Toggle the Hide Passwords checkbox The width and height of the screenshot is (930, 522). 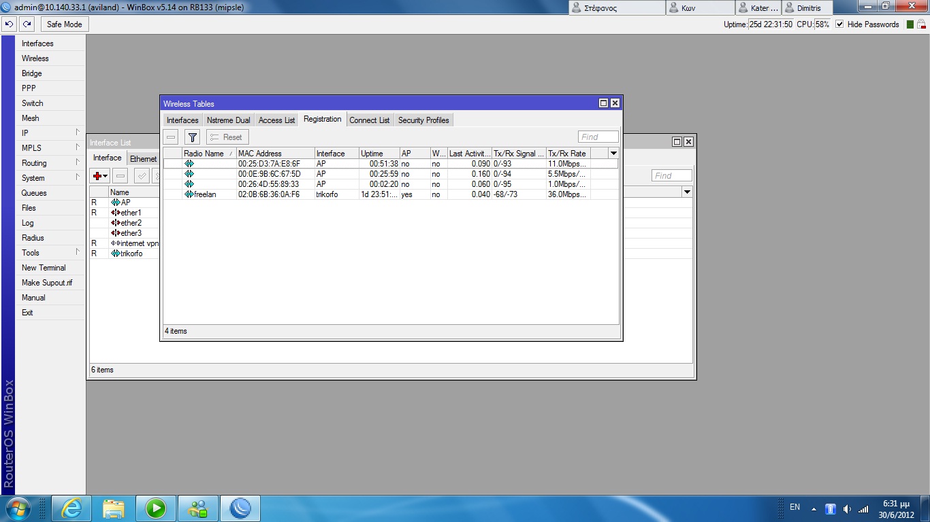tap(839, 24)
